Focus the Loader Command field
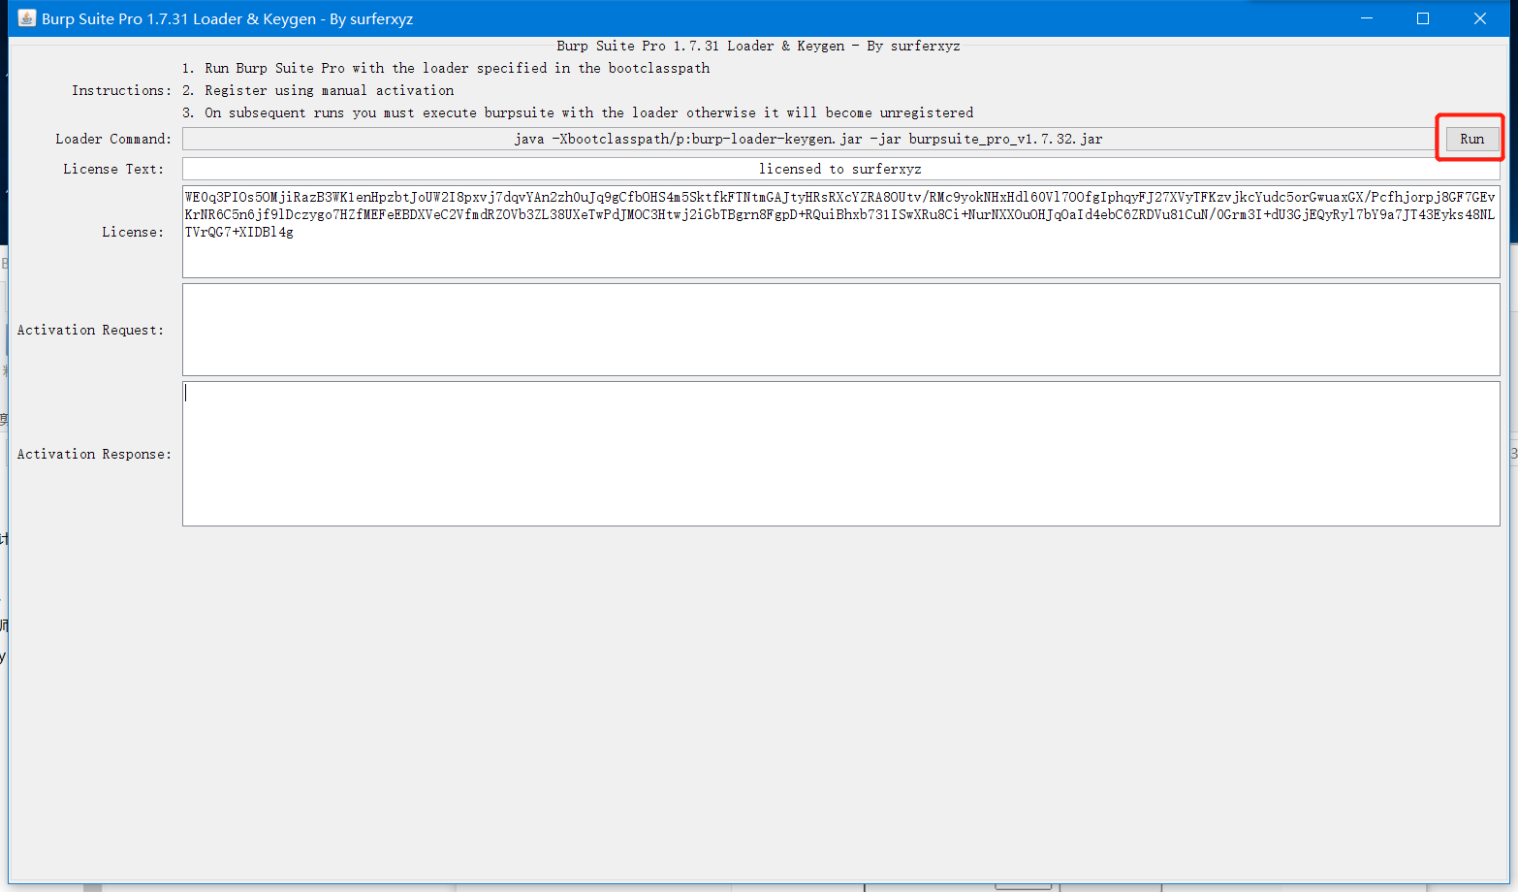Screen dimensions: 1518x892 click(808, 139)
